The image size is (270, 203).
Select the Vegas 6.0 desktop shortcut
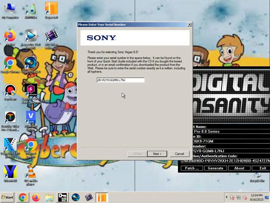51,10
